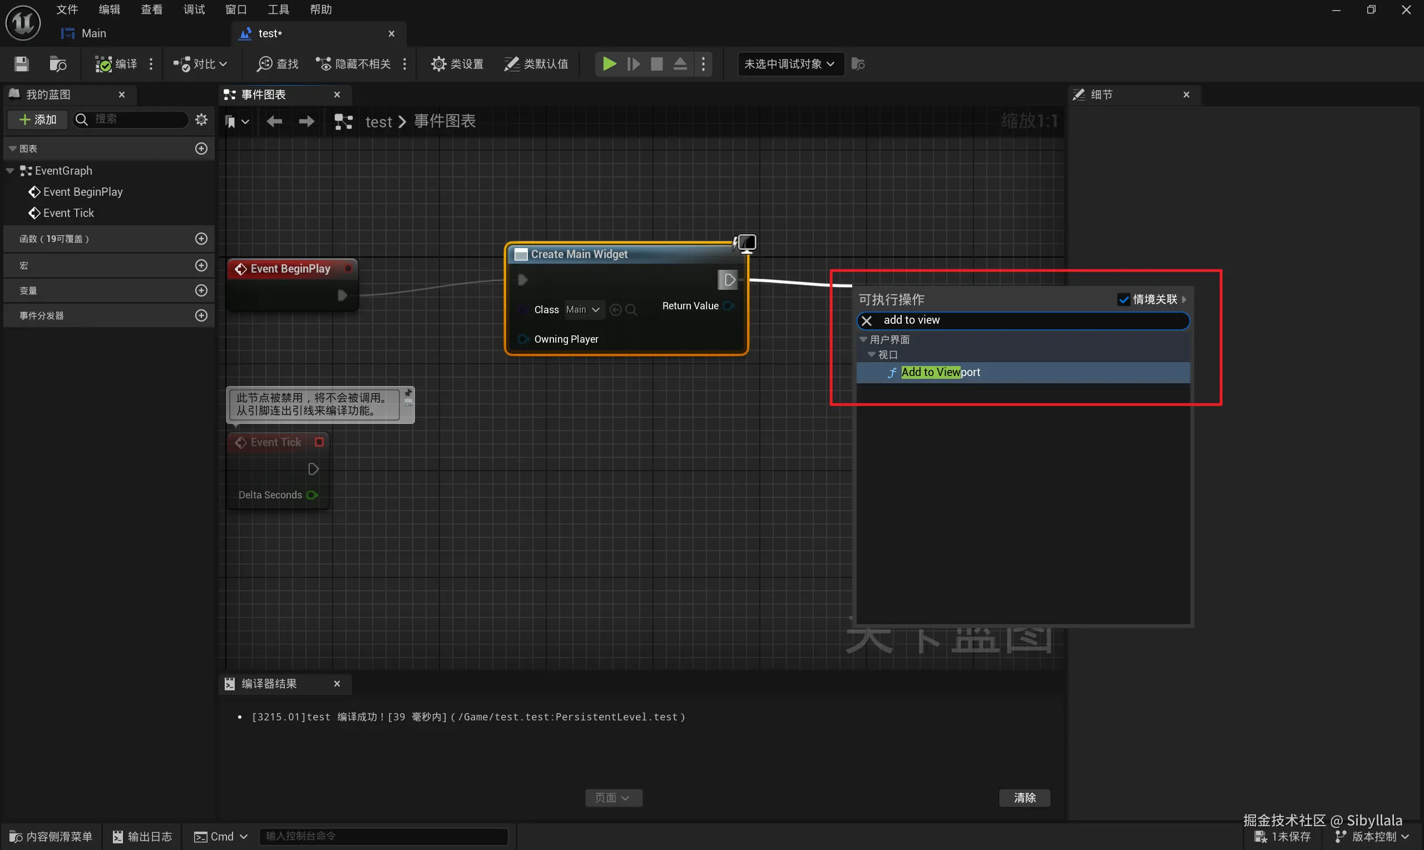Click the 清除 clear button
The width and height of the screenshot is (1424, 850).
[x=1023, y=798]
